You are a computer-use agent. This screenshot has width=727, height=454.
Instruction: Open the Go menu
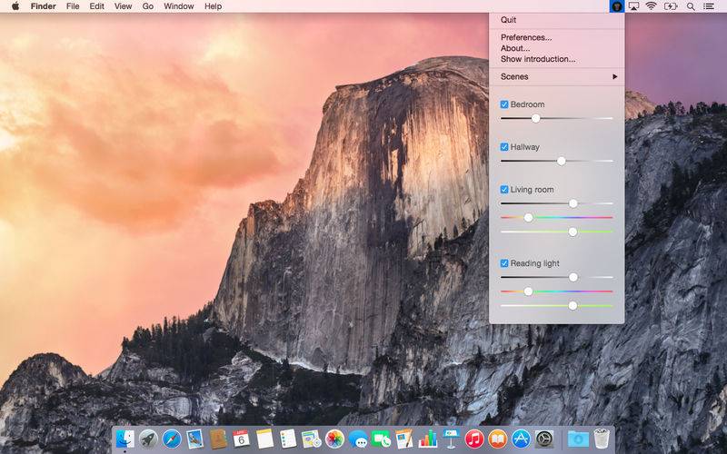coord(148,6)
